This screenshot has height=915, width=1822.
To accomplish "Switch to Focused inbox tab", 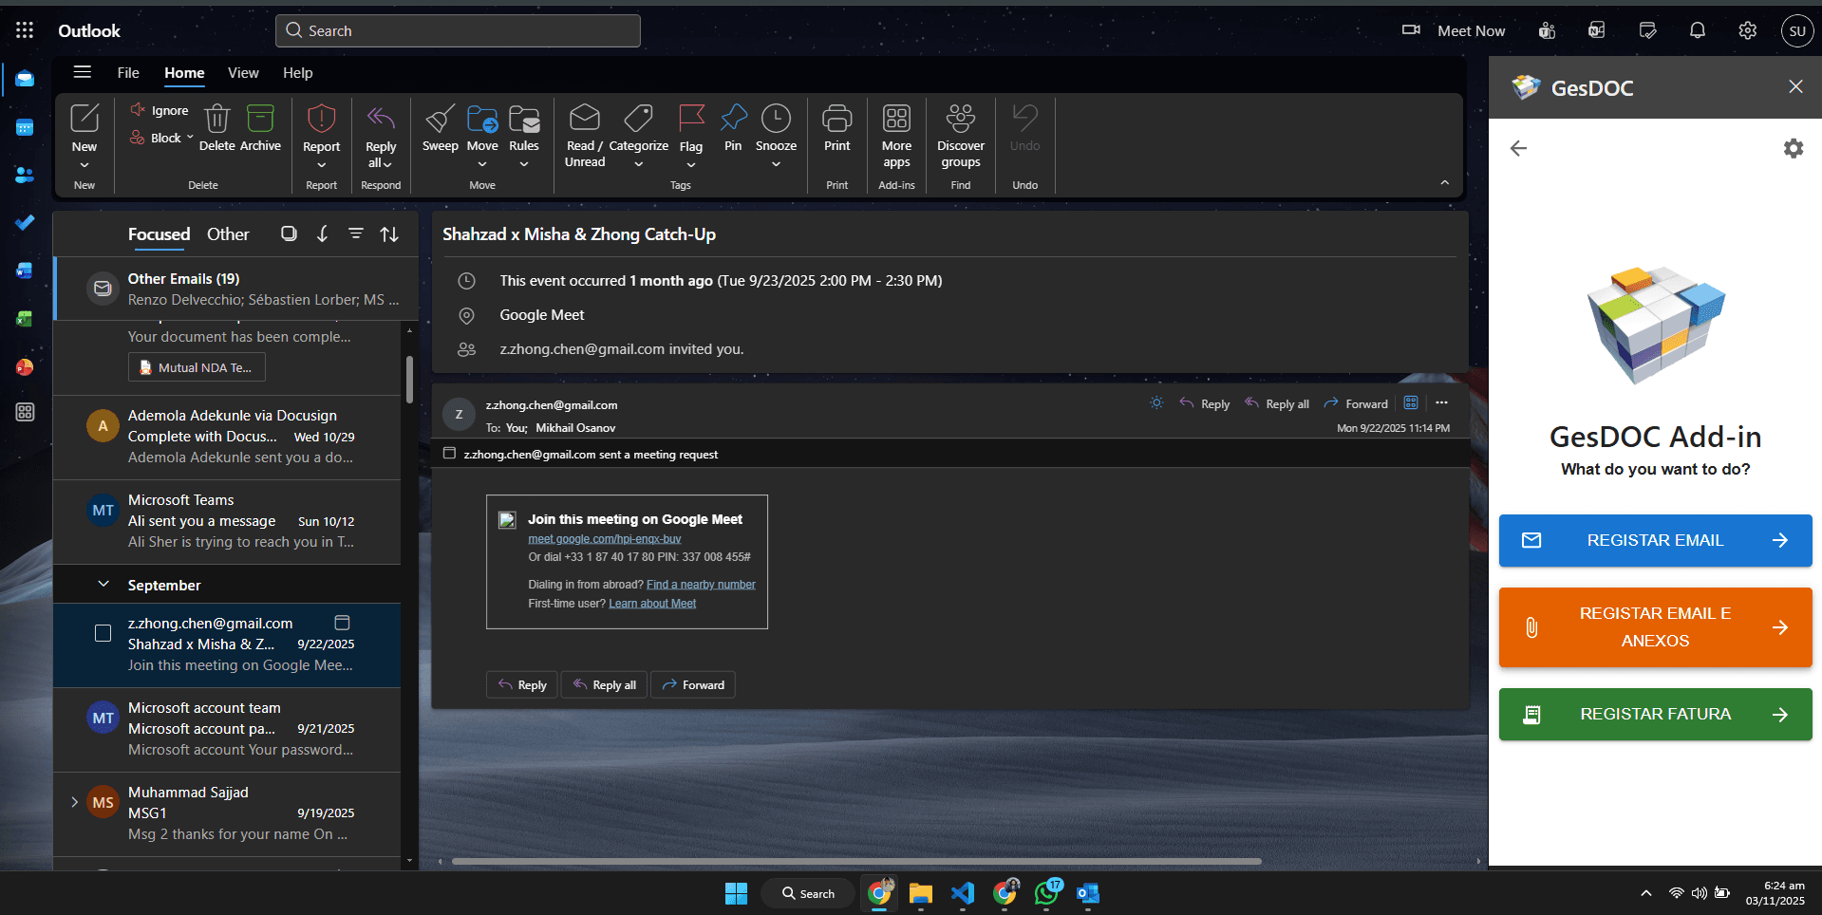I will [x=159, y=233].
